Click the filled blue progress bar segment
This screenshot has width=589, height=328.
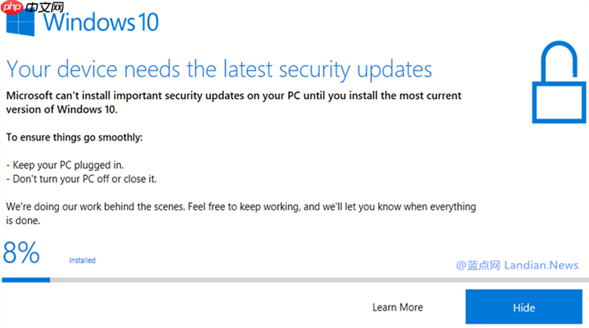click(x=26, y=279)
